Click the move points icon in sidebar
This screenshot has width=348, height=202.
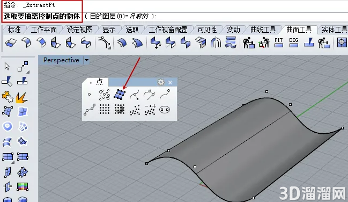pos(23,67)
